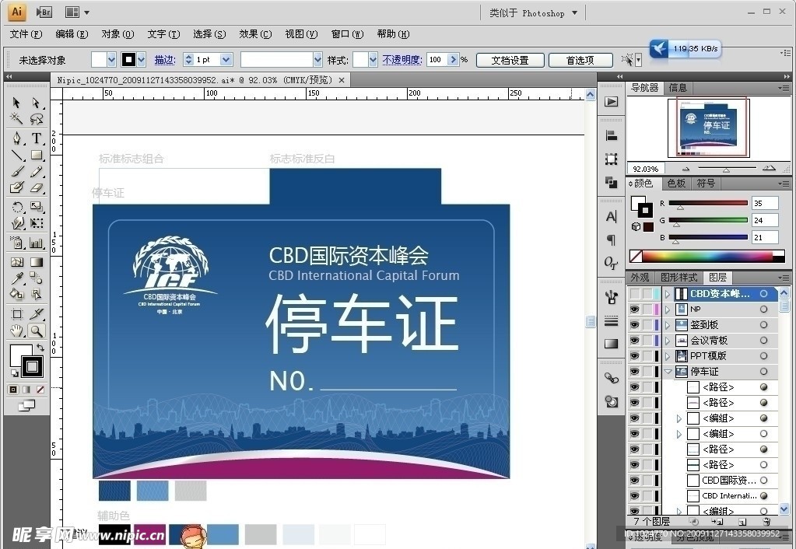
Task: Select the Gradient tool in the toolbox
Action: [x=36, y=262]
